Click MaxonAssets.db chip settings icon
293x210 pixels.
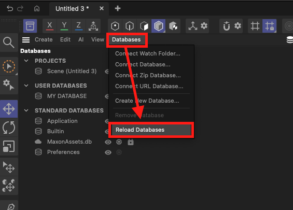pyautogui.click(x=119, y=142)
